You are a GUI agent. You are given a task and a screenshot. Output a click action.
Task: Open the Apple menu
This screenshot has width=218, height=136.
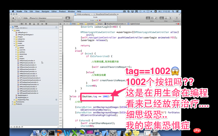(x=13, y=11)
